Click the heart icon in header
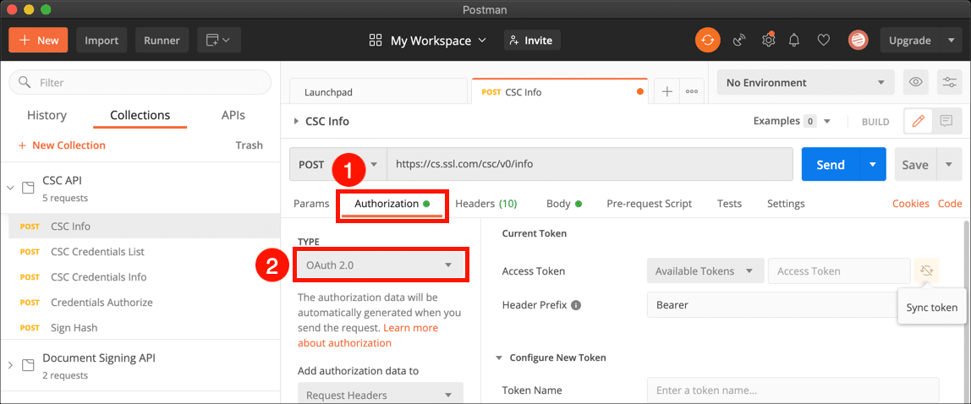Screen dimensions: 971x404 823,40
